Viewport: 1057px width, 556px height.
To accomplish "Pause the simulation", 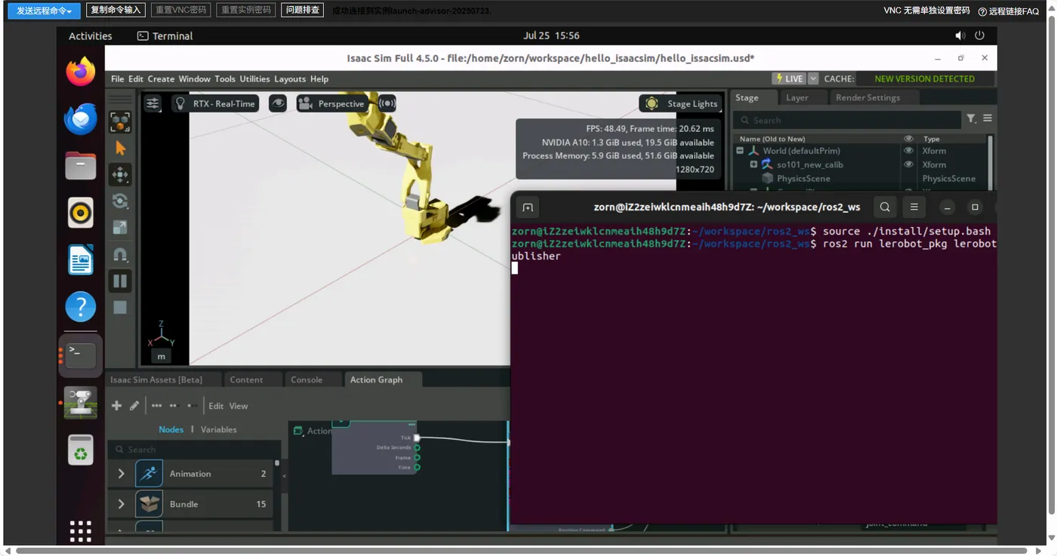I will (120, 281).
